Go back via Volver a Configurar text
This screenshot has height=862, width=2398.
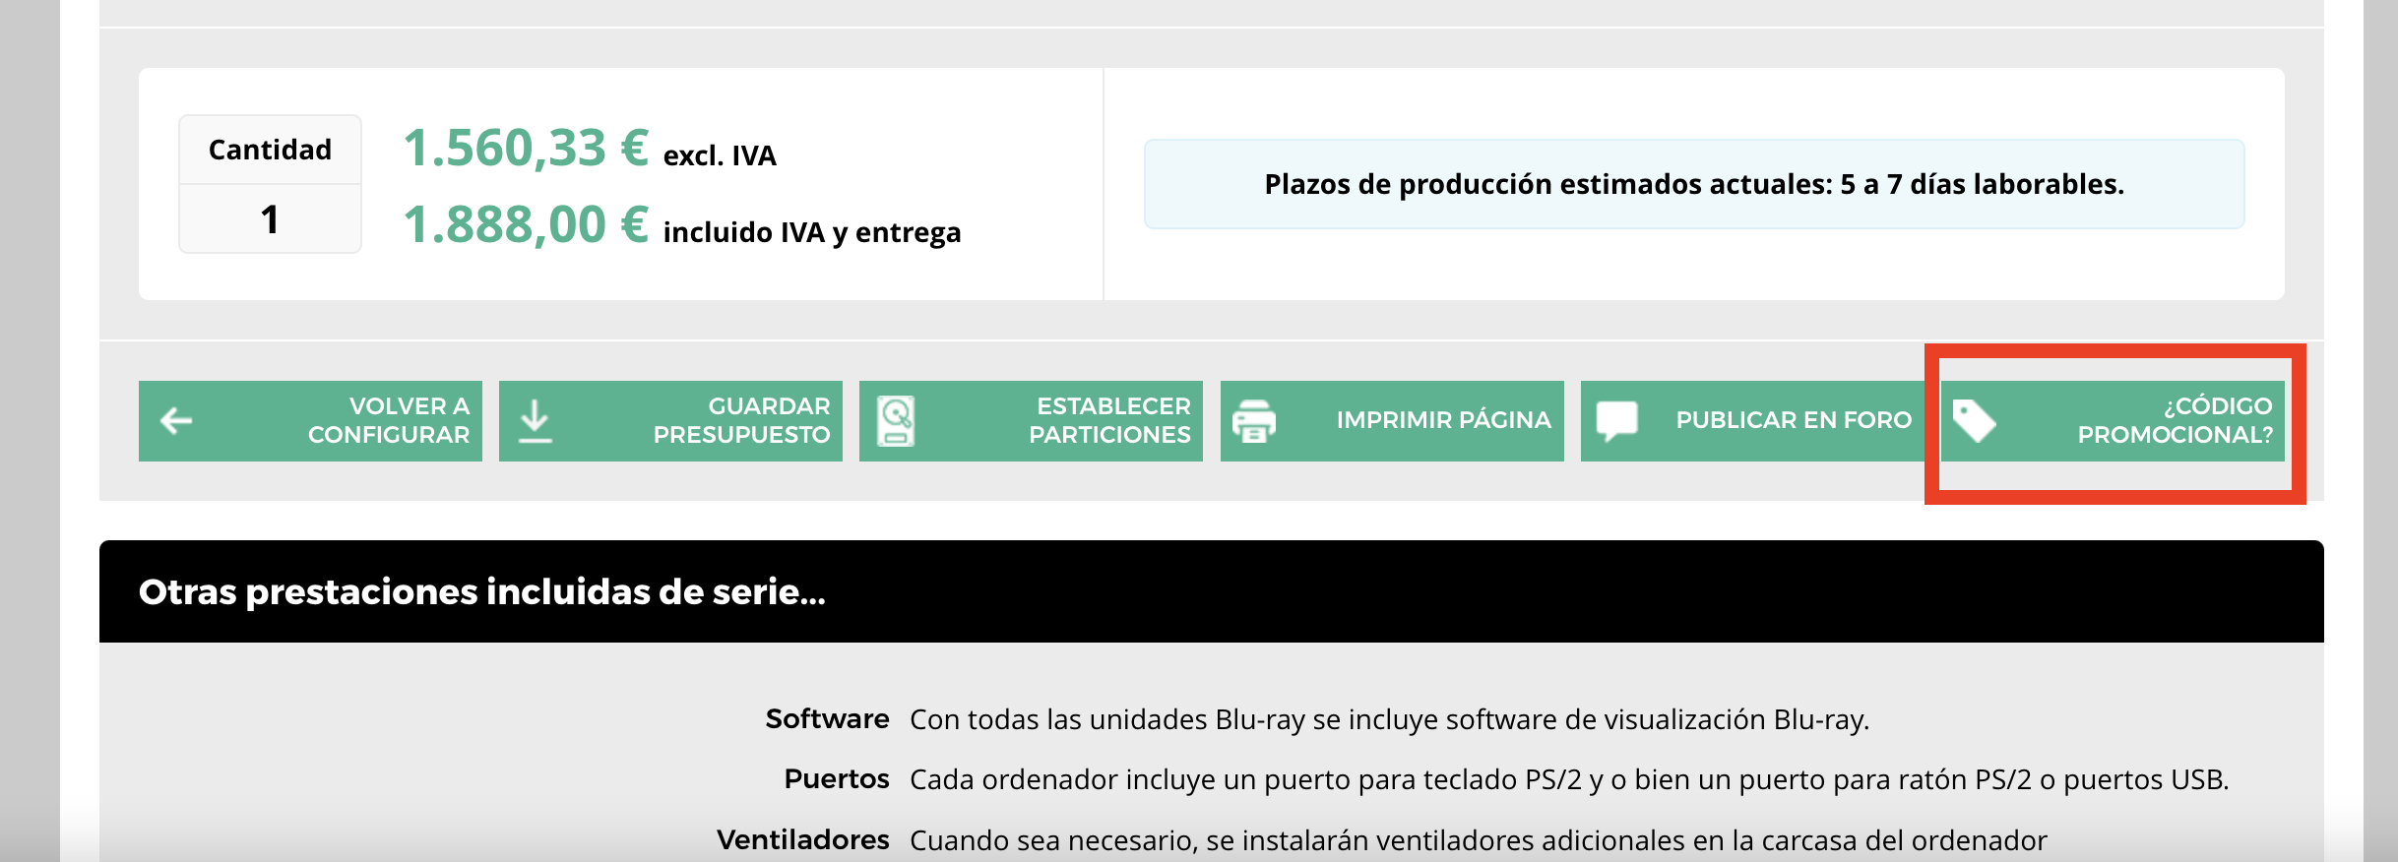[389, 420]
